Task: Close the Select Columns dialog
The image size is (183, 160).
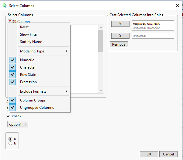Action: pyautogui.click(x=178, y=5)
